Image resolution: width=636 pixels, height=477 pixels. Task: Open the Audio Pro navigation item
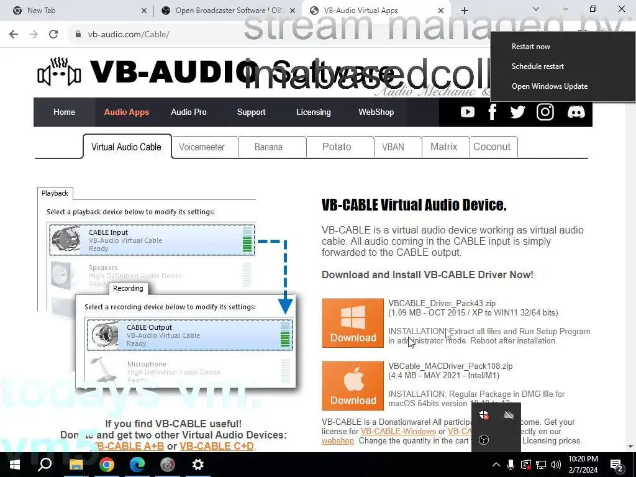click(x=189, y=112)
